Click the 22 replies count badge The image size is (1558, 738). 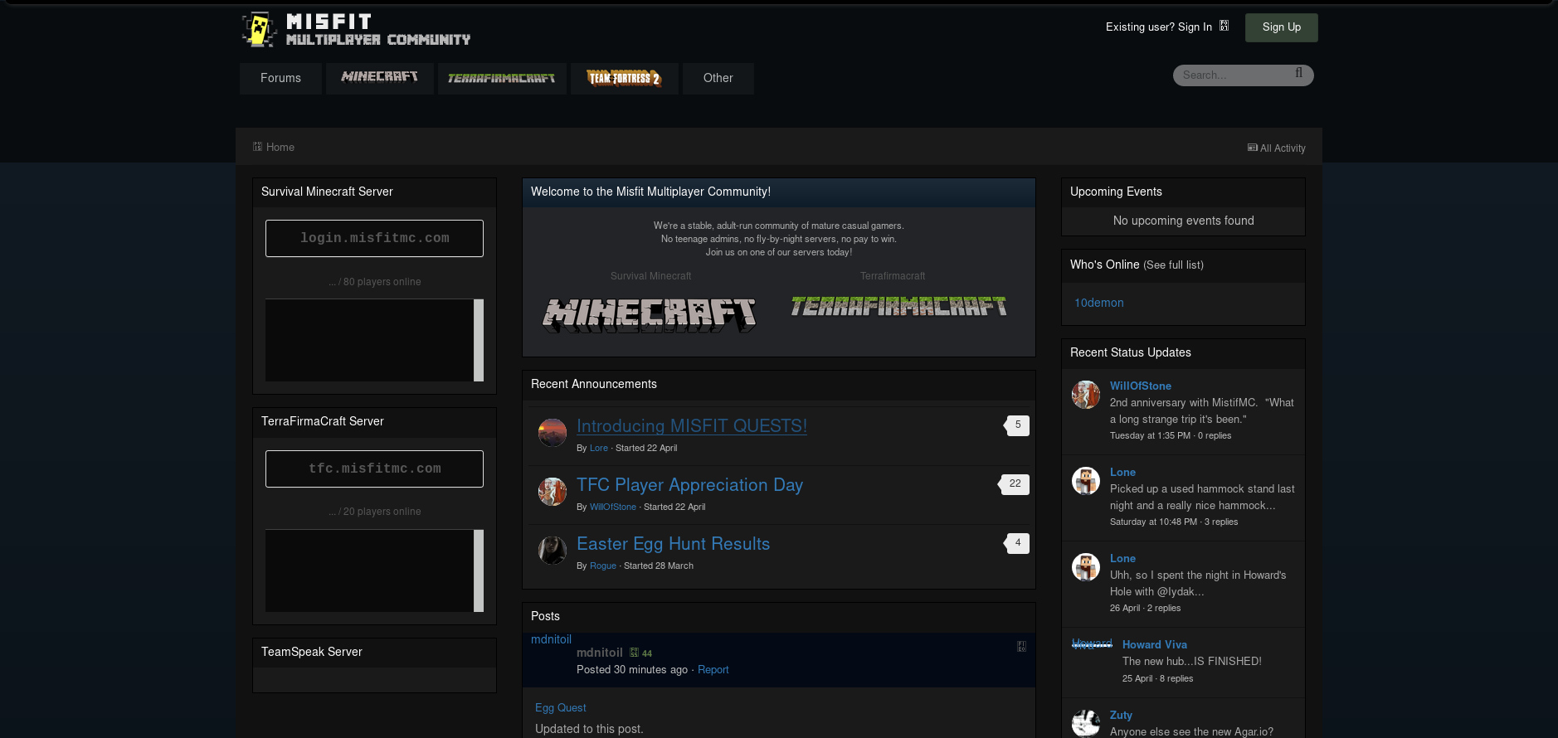1014,484
